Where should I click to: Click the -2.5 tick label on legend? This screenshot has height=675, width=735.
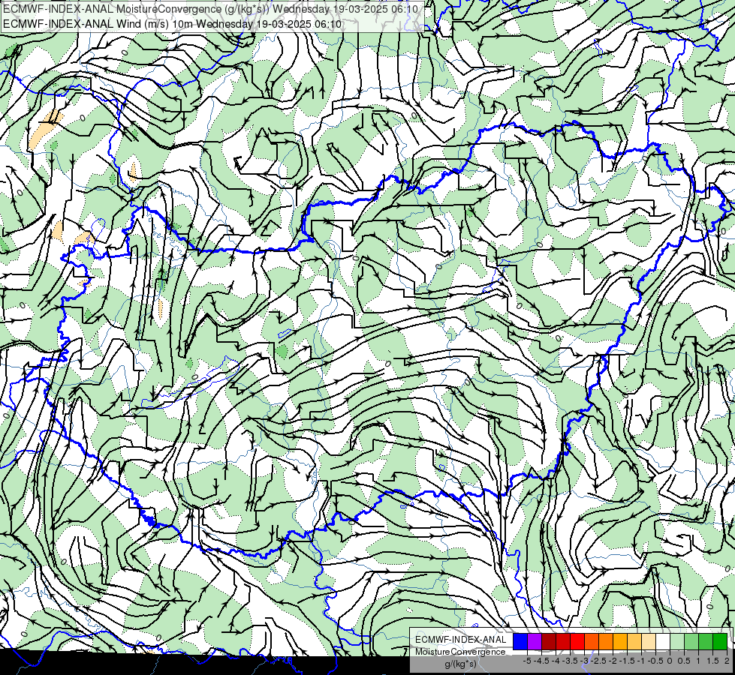pos(598,661)
